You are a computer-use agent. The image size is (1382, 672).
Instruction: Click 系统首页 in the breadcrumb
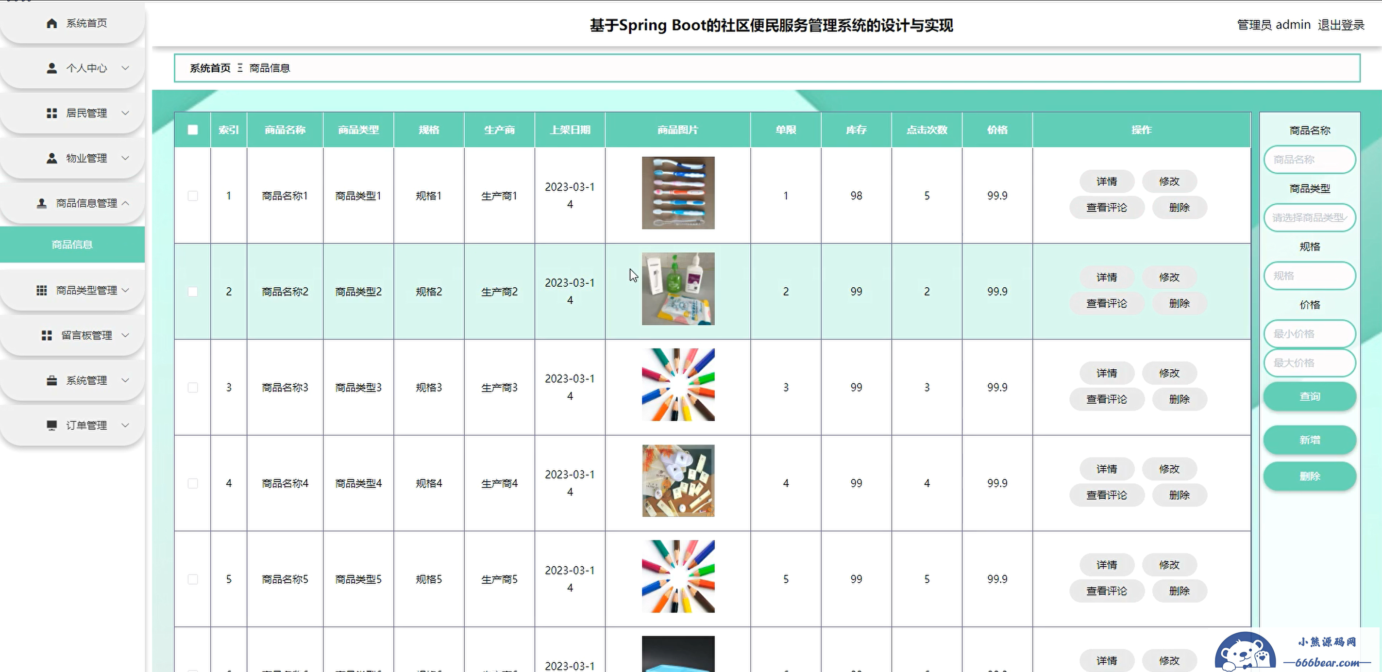pos(210,68)
